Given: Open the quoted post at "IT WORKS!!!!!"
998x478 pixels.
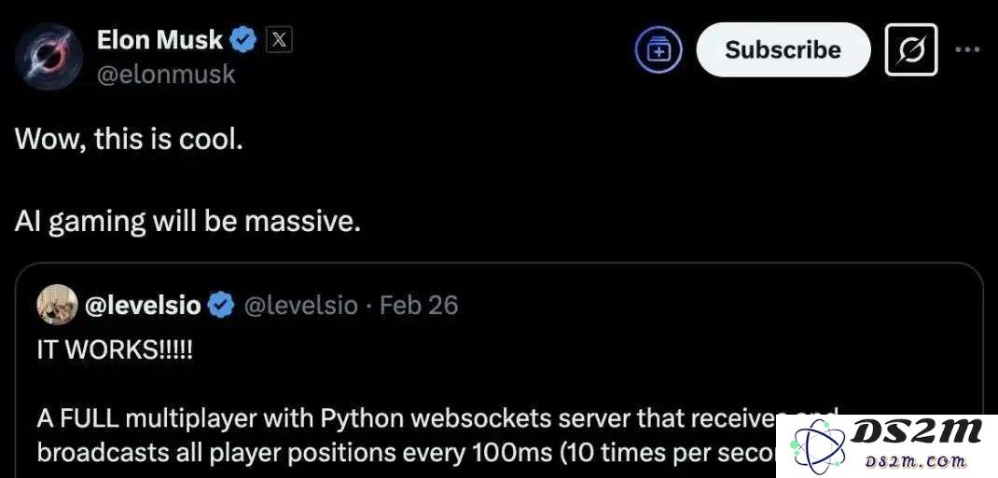Looking at the screenshot, I should [114, 350].
